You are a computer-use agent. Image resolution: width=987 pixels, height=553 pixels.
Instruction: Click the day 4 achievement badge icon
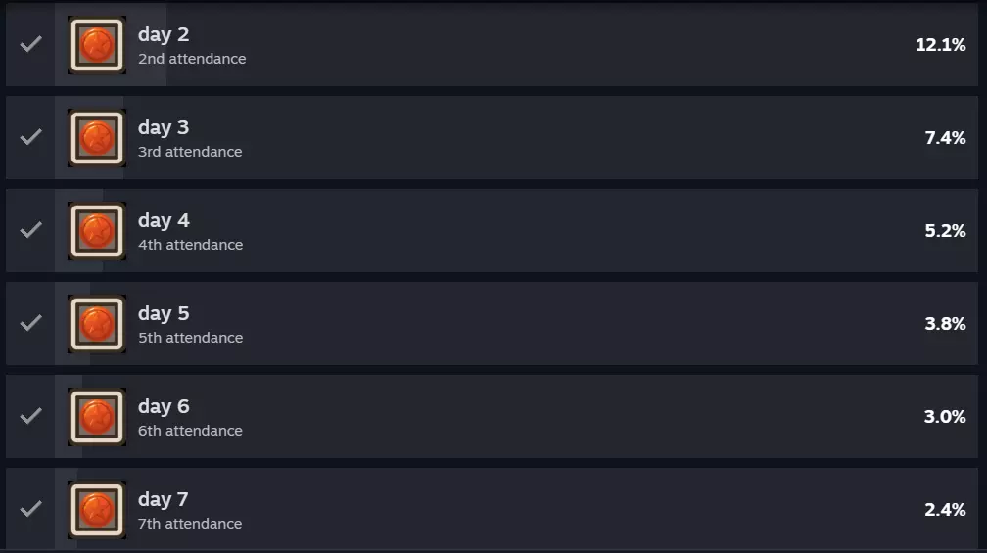pos(97,231)
